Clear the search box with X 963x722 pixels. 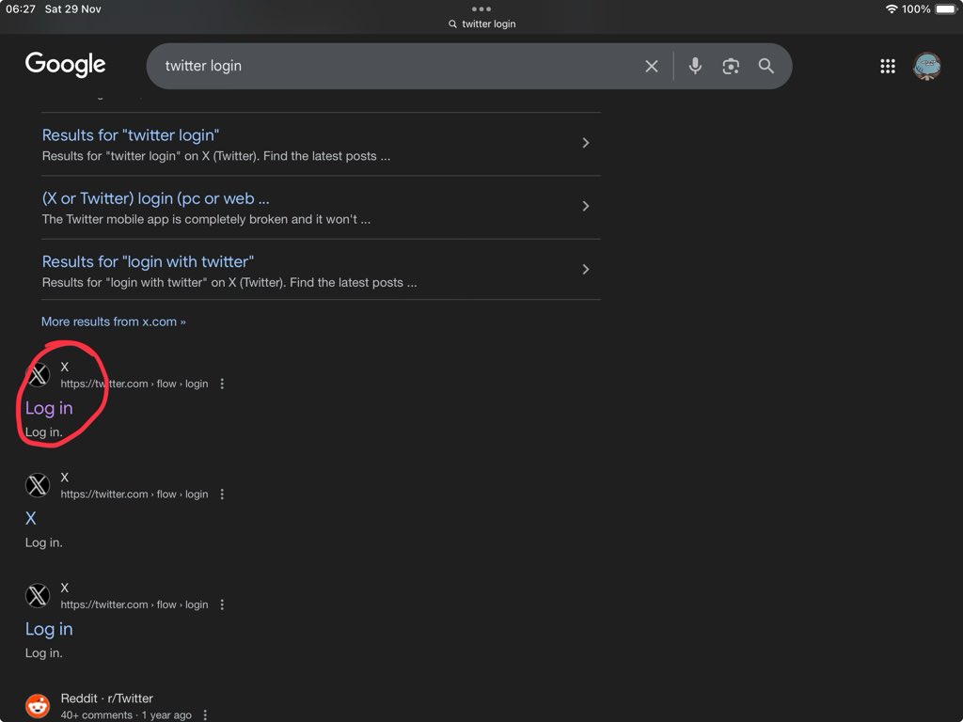[652, 66]
